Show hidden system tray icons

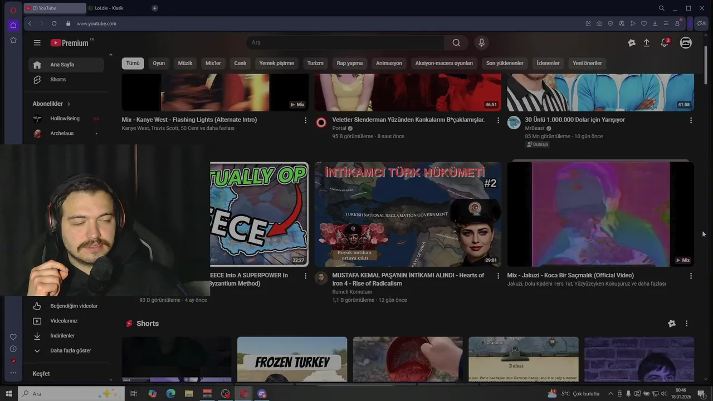(611, 394)
